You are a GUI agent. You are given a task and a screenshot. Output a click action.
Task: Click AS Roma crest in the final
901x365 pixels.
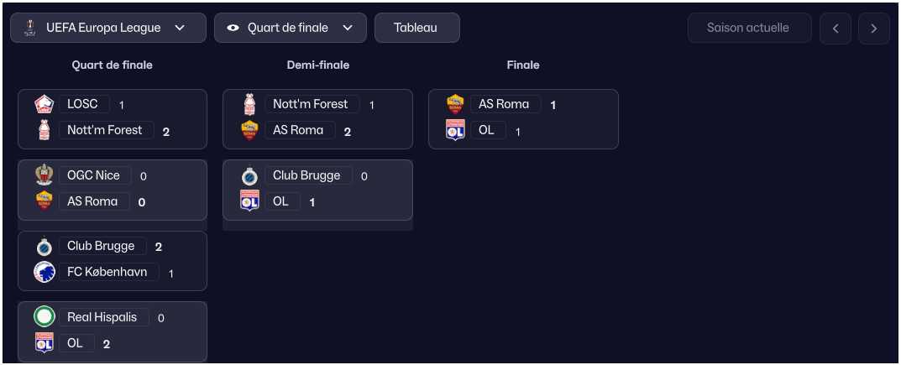tap(455, 104)
